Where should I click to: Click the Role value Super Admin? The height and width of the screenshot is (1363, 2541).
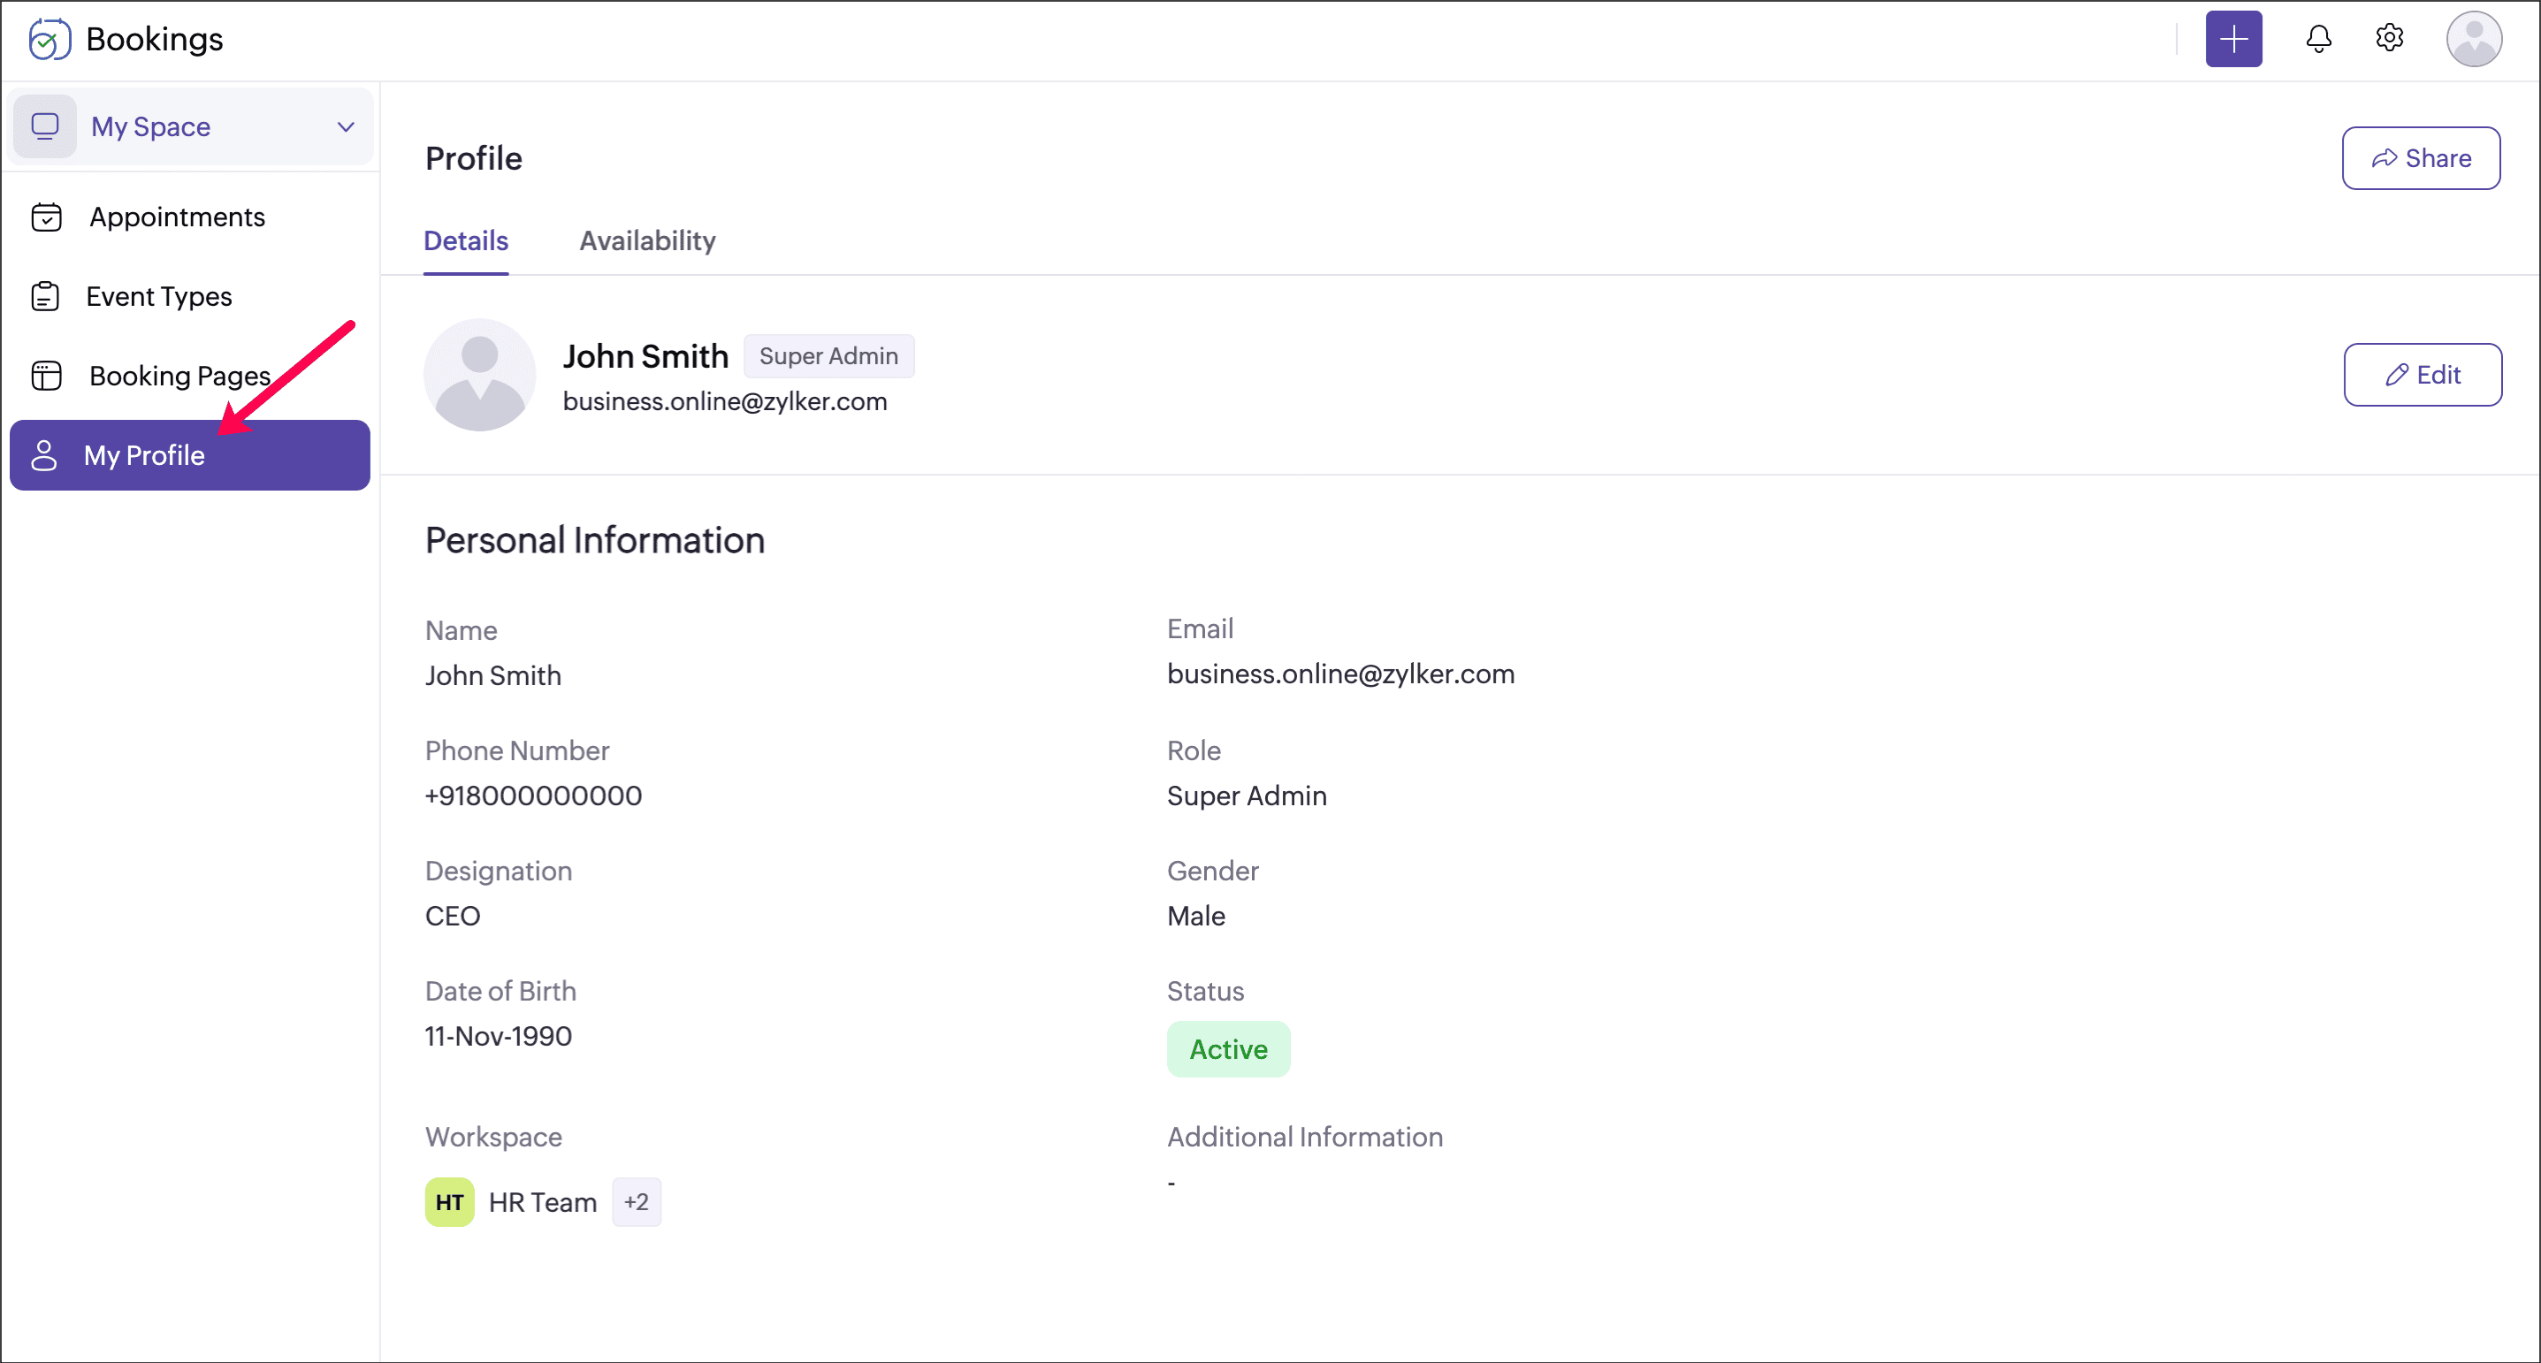(1247, 796)
